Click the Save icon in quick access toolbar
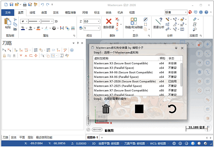Viewport: 214px width, 147px height. 12,5
